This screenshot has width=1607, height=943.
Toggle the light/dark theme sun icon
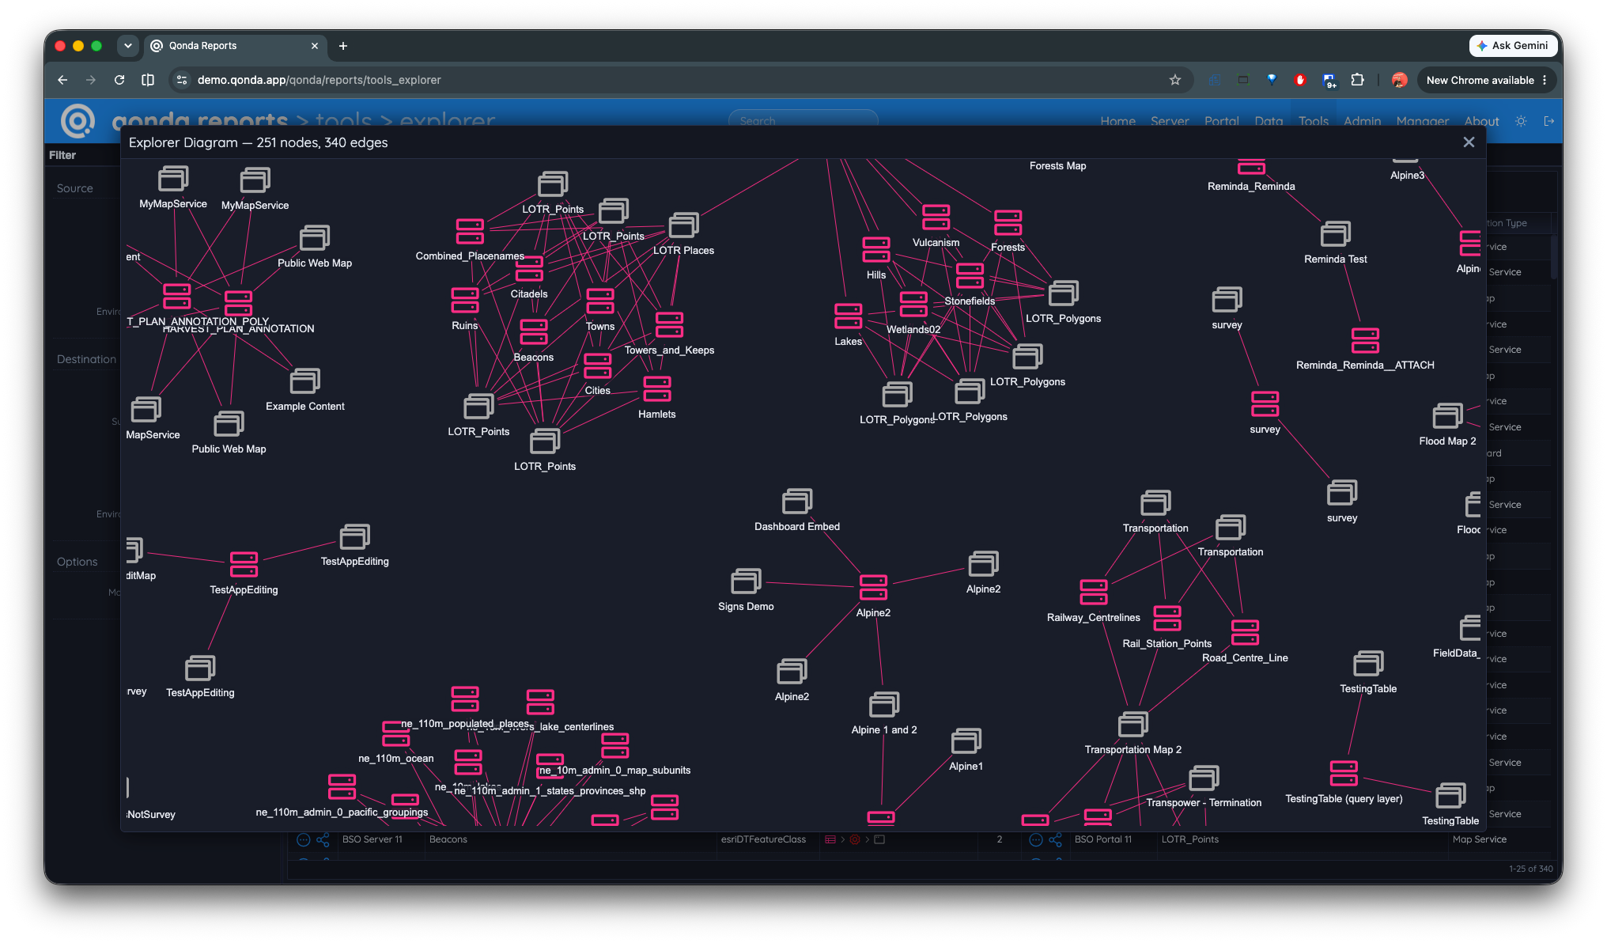tap(1521, 121)
